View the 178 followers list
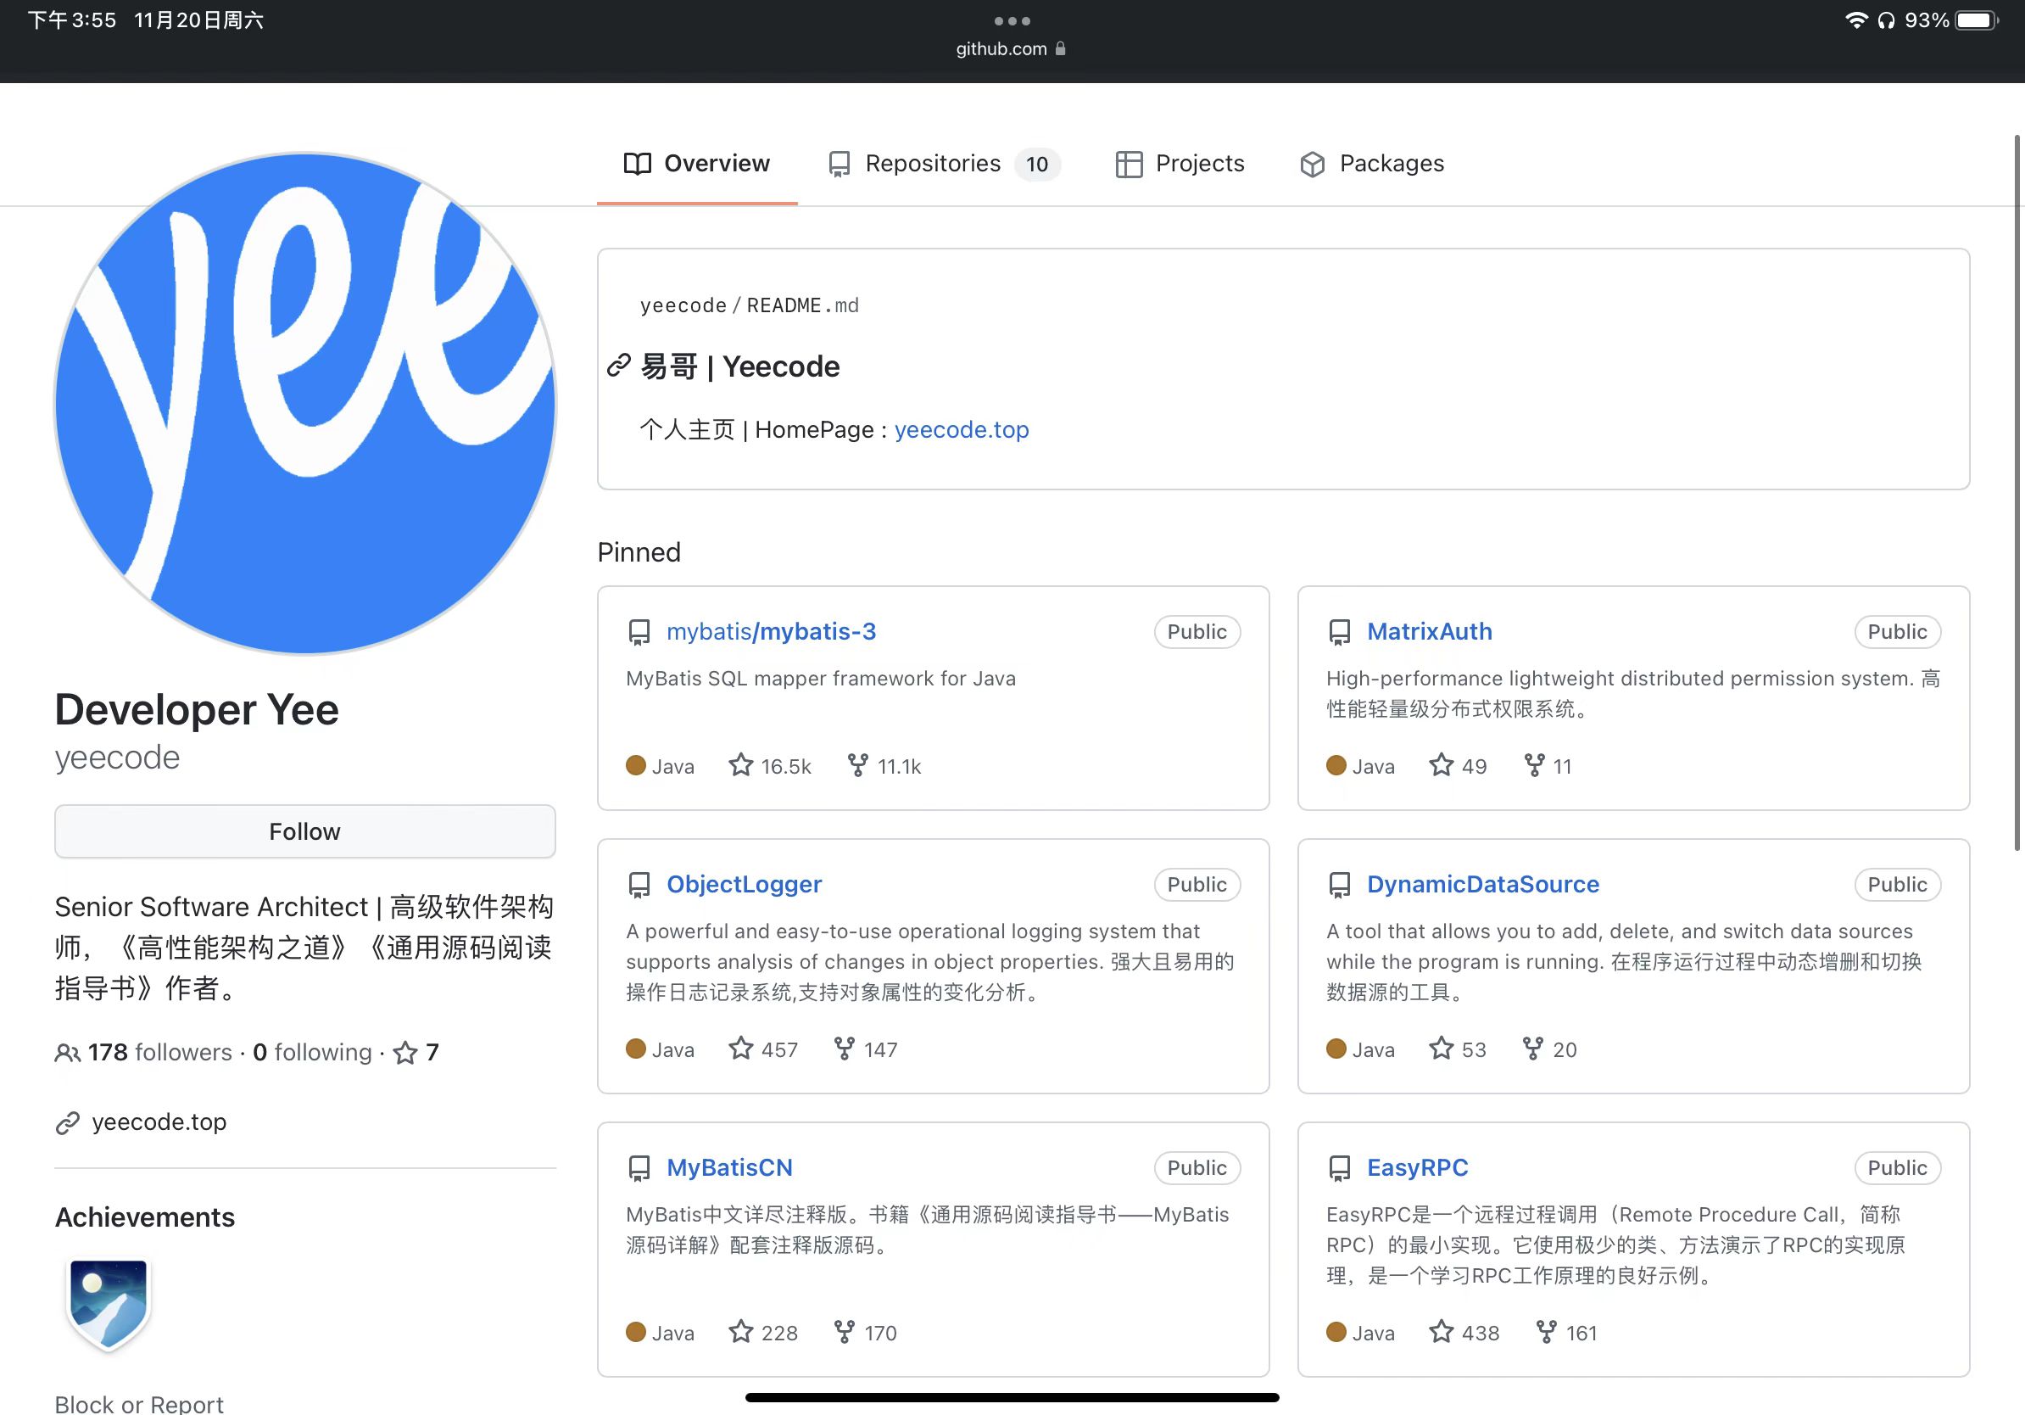Viewport: 2025px width, 1415px height. tap(159, 1052)
